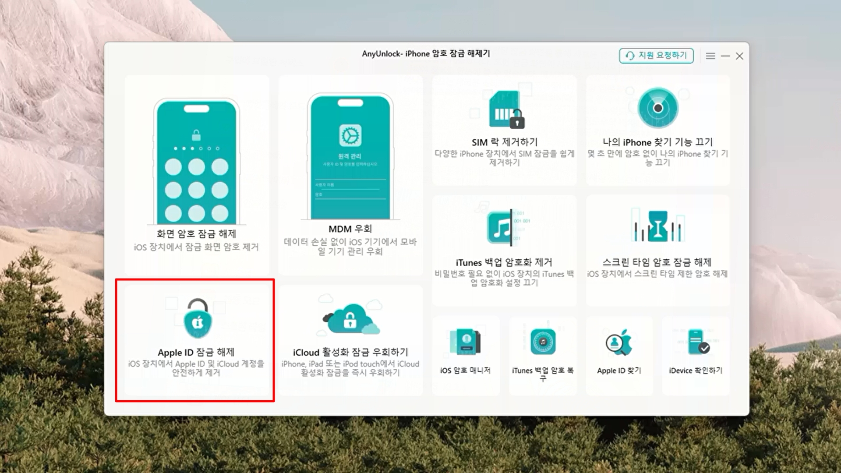Click the 'SIM 락 제거하기' heading

(504, 142)
